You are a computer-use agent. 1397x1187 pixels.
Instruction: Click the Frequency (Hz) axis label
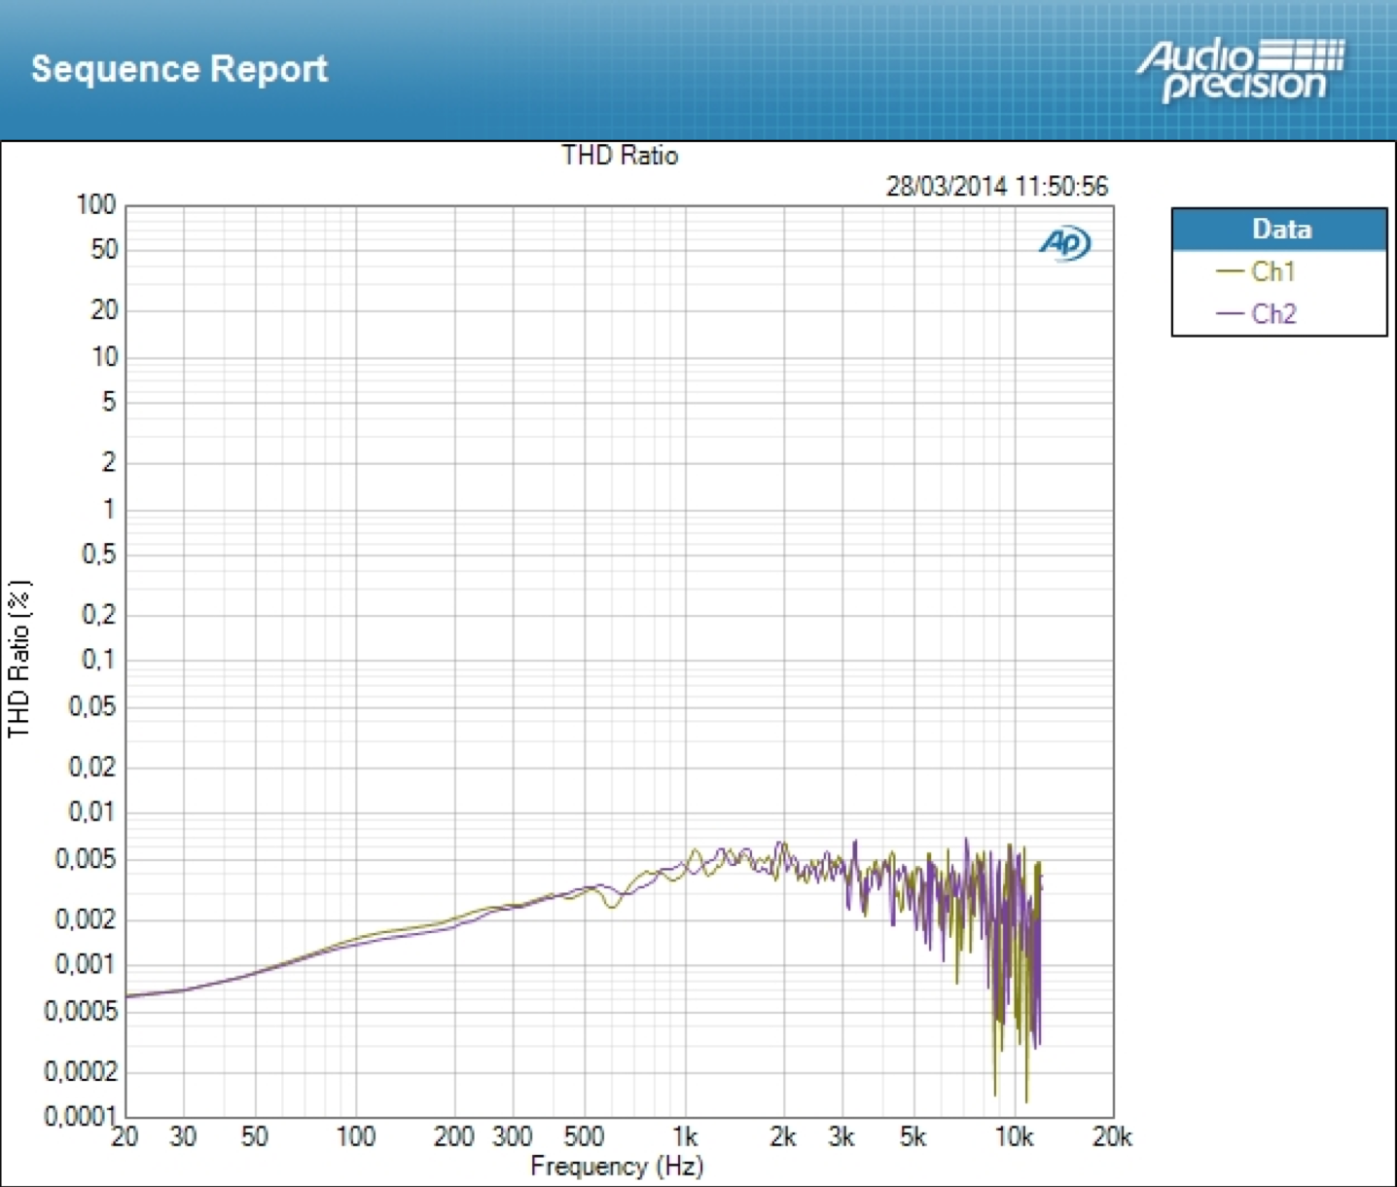click(617, 1166)
